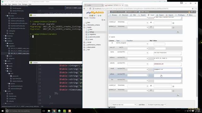Toggle the Null checkbox for upper created_at

click(x=151, y=22)
